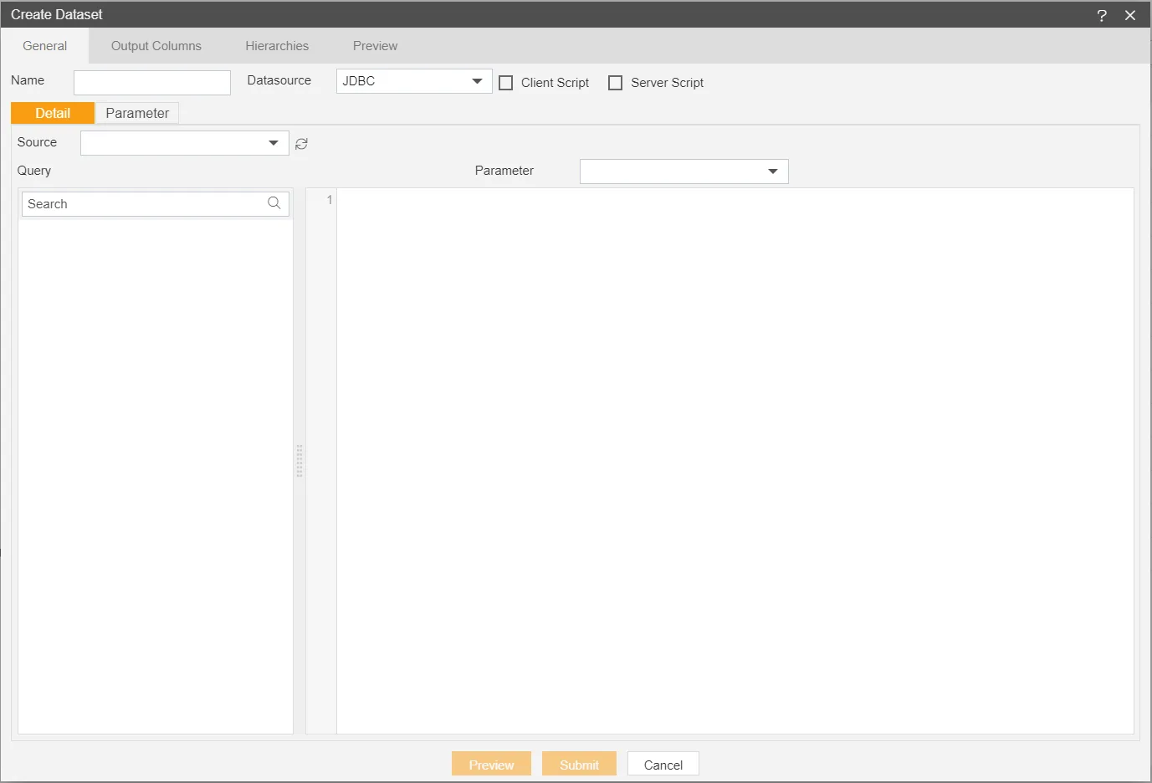Click the orange Preview button
The height and width of the screenshot is (783, 1152).
(491, 765)
